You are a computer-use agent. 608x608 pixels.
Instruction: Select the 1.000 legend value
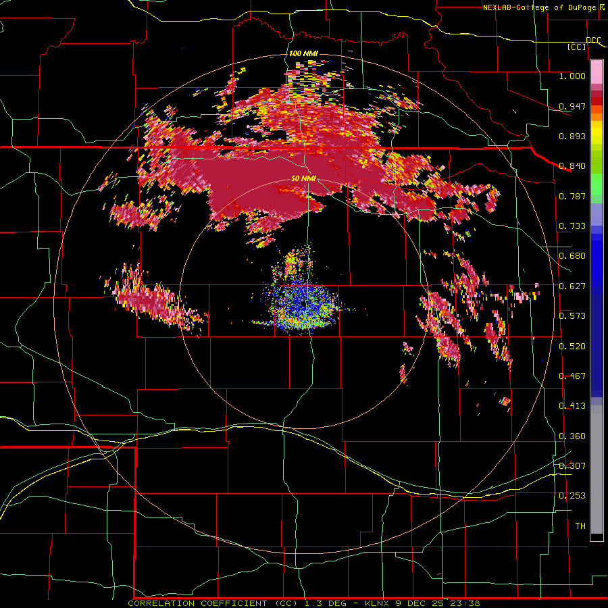click(x=572, y=76)
